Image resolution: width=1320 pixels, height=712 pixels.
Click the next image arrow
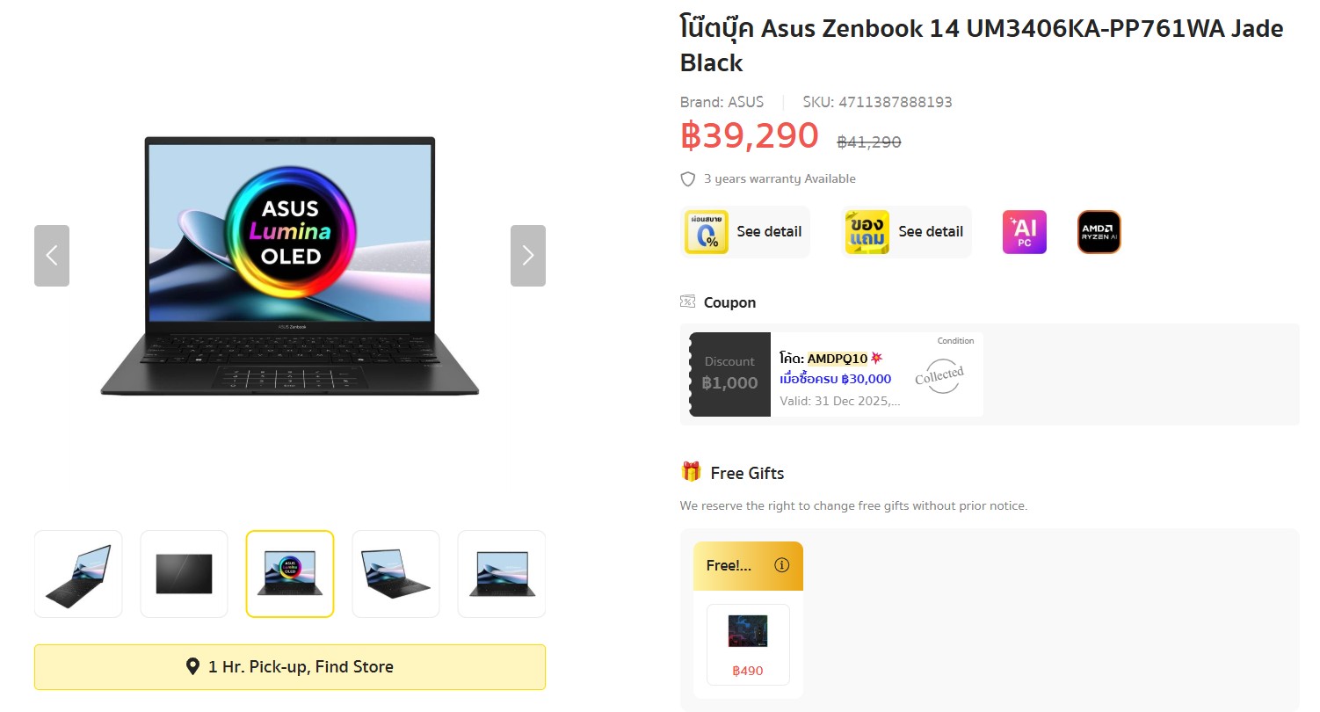(x=527, y=256)
